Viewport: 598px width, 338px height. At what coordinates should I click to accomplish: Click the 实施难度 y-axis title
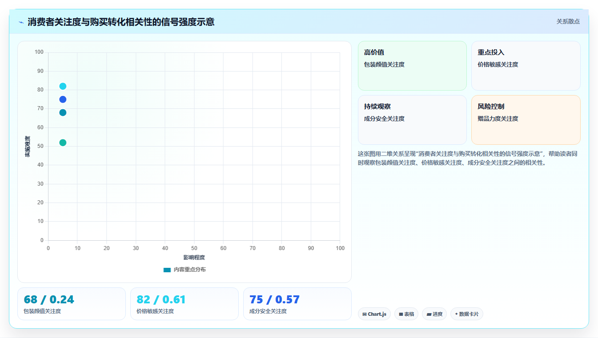click(28, 147)
